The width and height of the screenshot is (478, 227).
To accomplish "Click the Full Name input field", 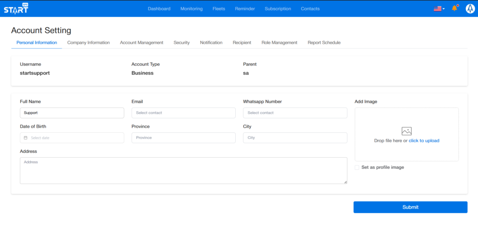I will pos(72,113).
